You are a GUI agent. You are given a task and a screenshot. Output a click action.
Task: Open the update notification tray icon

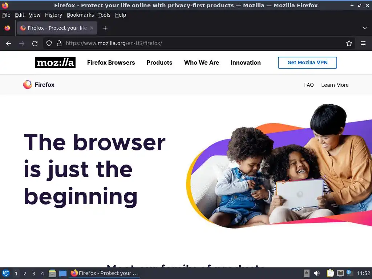tap(350, 273)
